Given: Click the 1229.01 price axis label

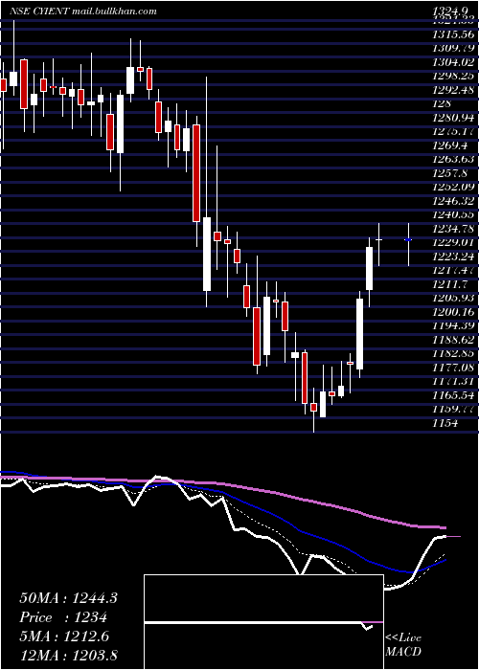Looking at the screenshot, I should pyautogui.click(x=453, y=242).
